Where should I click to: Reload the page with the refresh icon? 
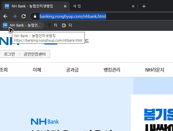point(24,16)
